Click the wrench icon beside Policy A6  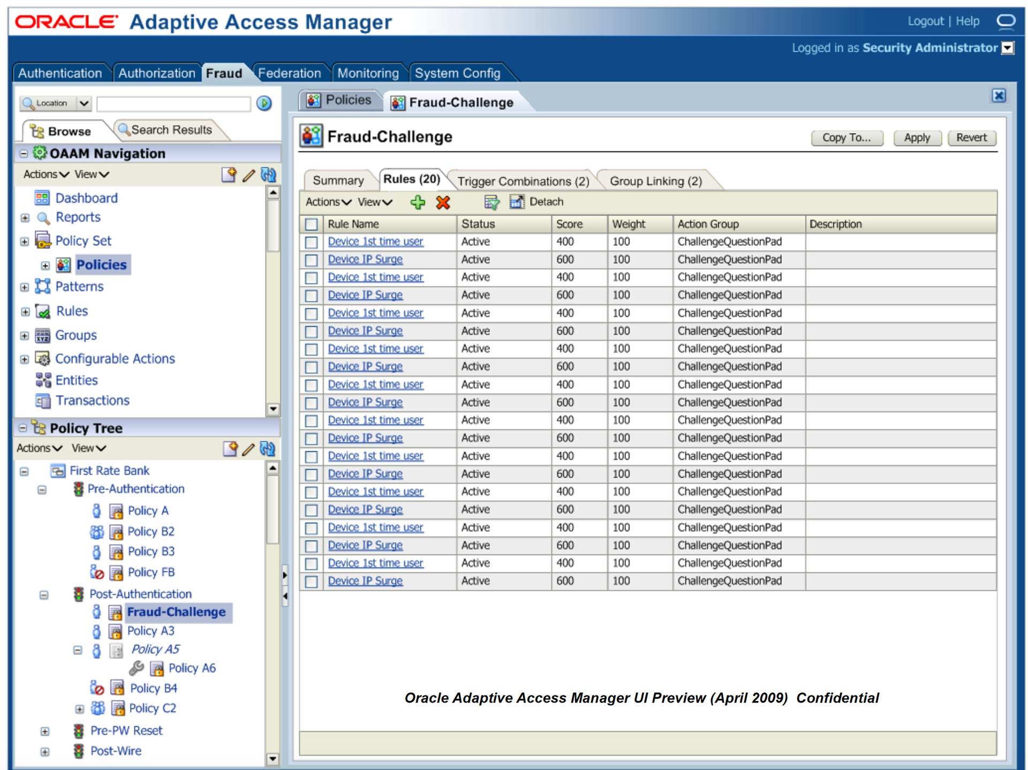point(137,668)
